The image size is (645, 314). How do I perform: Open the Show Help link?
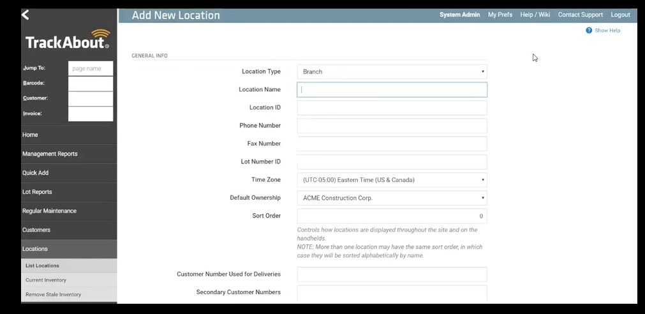pos(607,31)
